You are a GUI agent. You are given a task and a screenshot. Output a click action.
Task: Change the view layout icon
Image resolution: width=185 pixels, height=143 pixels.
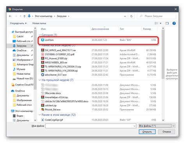pos(156,23)
